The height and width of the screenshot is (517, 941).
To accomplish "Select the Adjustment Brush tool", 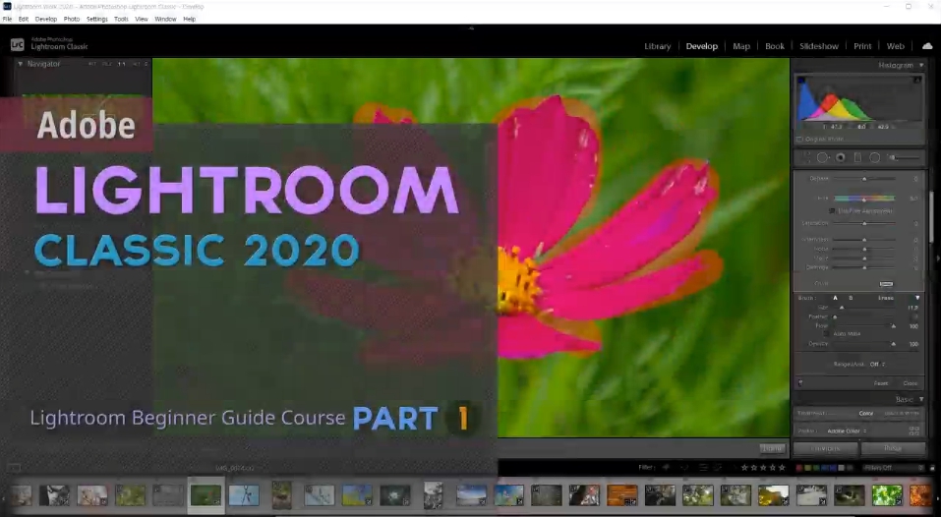I will pyautogui.click(x=904, y=157).
